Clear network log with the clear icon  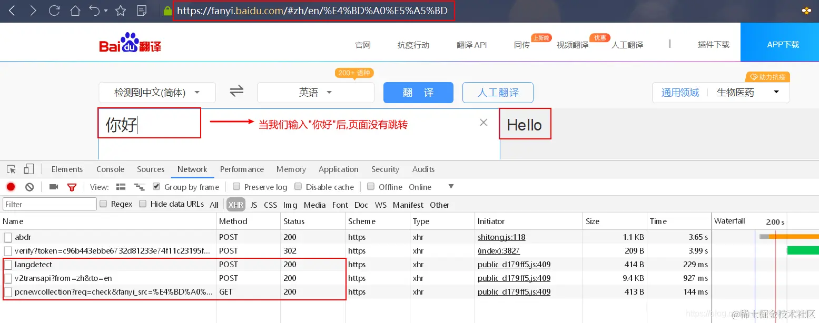(x=29, y=187)
